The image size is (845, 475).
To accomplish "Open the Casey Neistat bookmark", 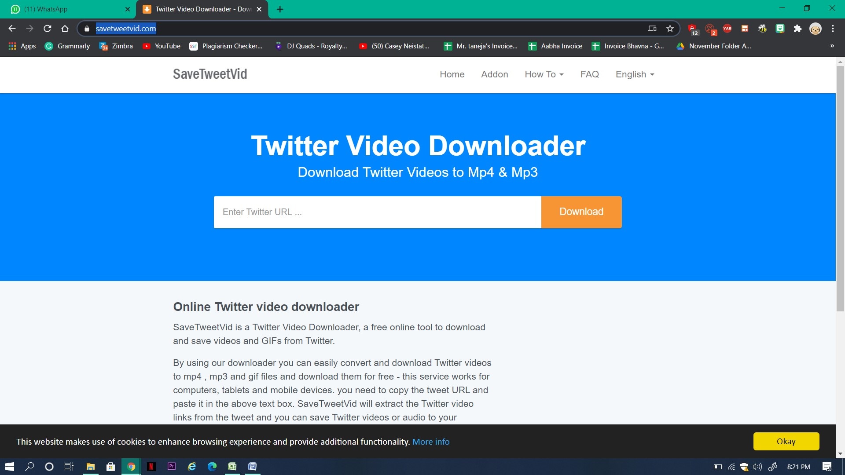I will tap(394, 46).
